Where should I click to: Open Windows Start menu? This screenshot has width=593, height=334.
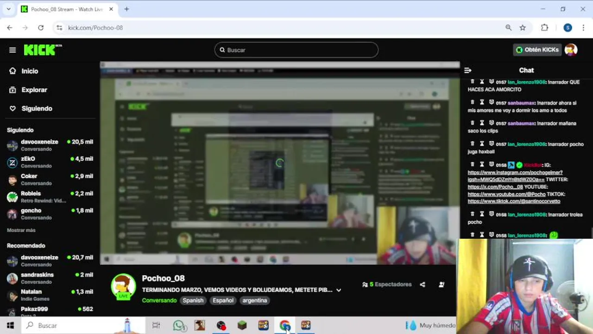(x=10, y=325)
